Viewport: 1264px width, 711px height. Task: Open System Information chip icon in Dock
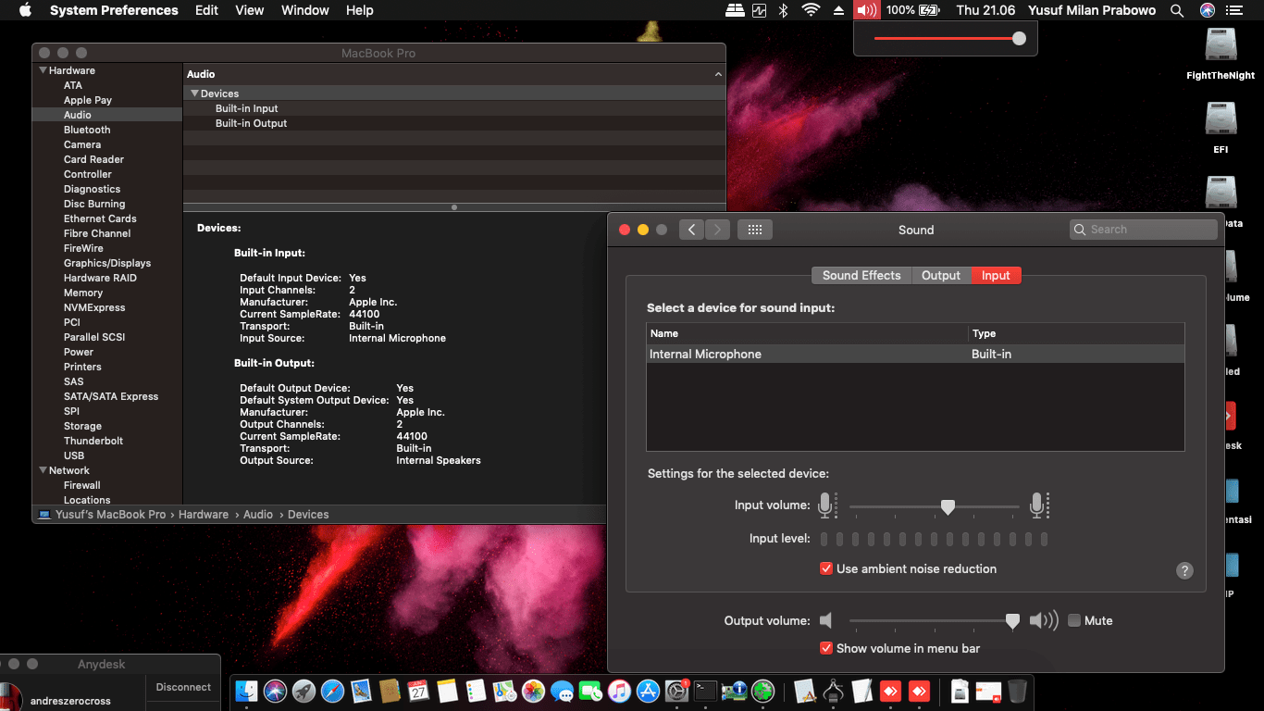[734, 691]
